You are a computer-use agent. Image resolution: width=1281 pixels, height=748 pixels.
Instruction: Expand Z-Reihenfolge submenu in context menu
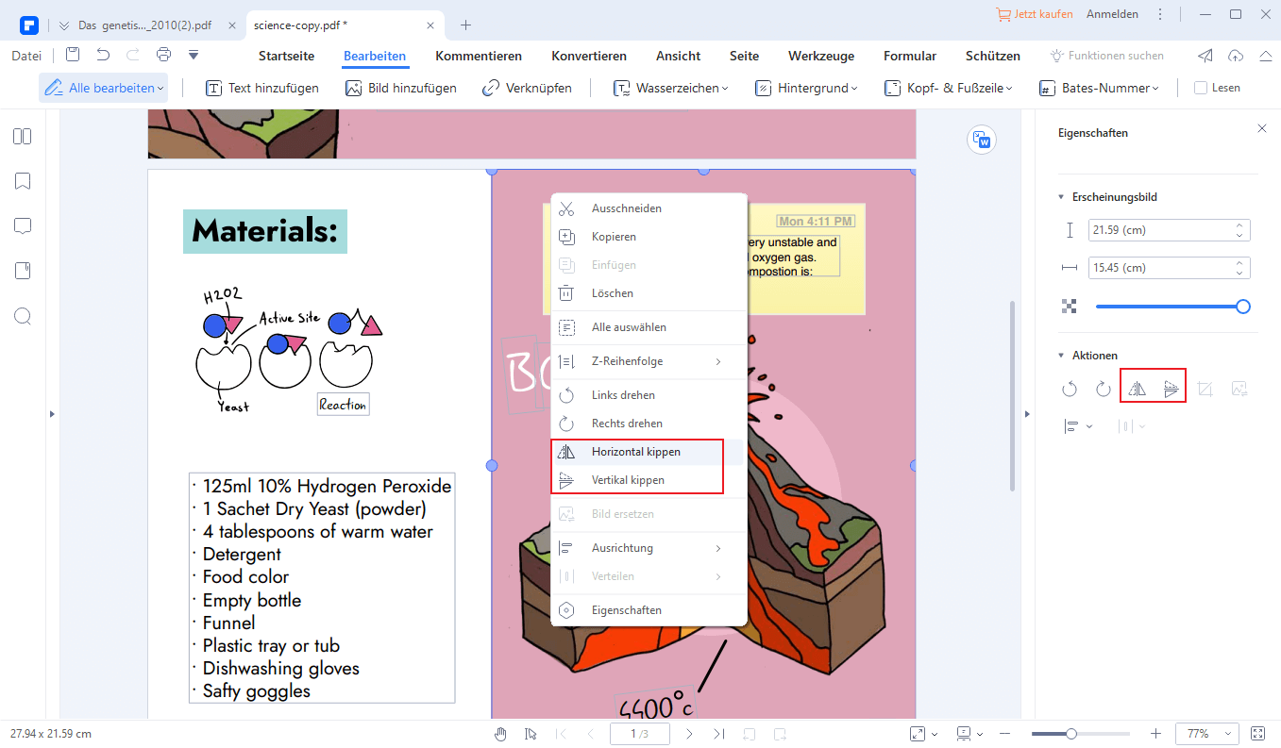649,361
